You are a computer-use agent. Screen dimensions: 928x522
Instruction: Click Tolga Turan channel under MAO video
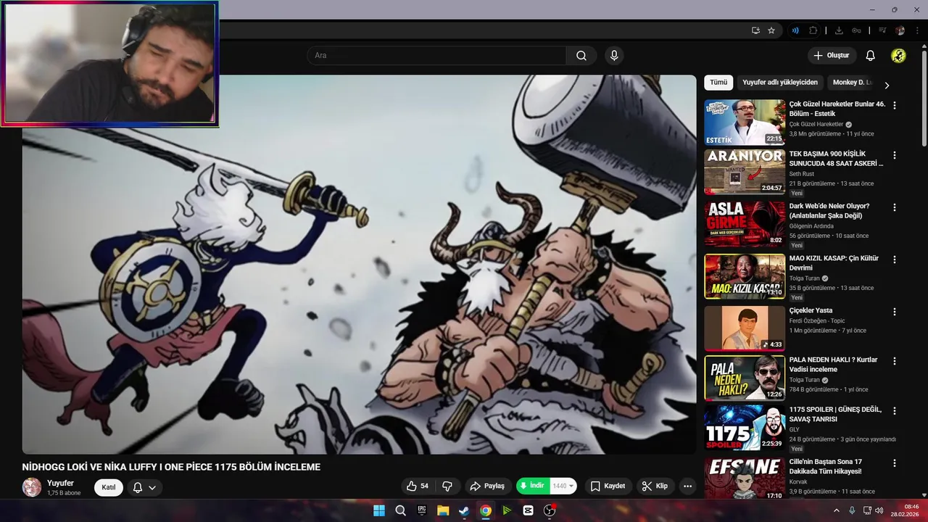click(x=805, y=278)
